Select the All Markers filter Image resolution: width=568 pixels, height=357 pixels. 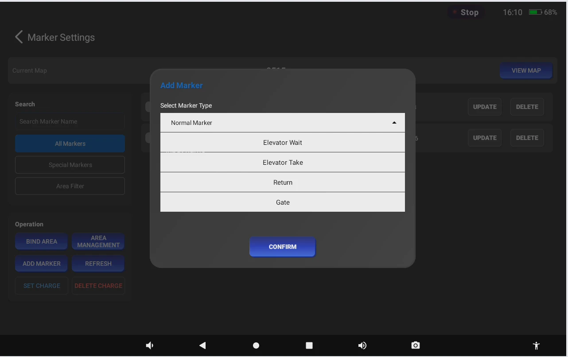point(70,144)
